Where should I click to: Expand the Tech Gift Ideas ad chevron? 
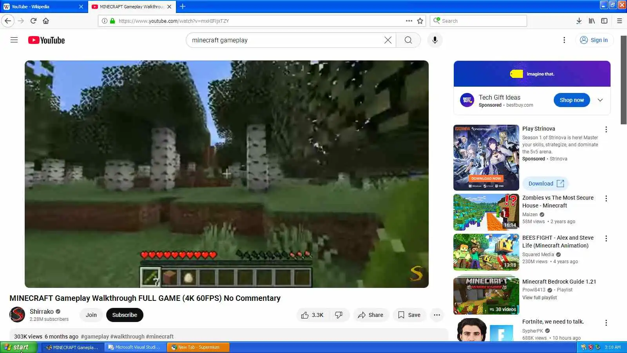click(600, 100)
